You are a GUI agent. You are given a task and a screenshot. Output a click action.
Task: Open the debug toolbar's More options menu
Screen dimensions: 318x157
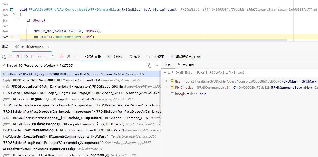tap(75, 57)
